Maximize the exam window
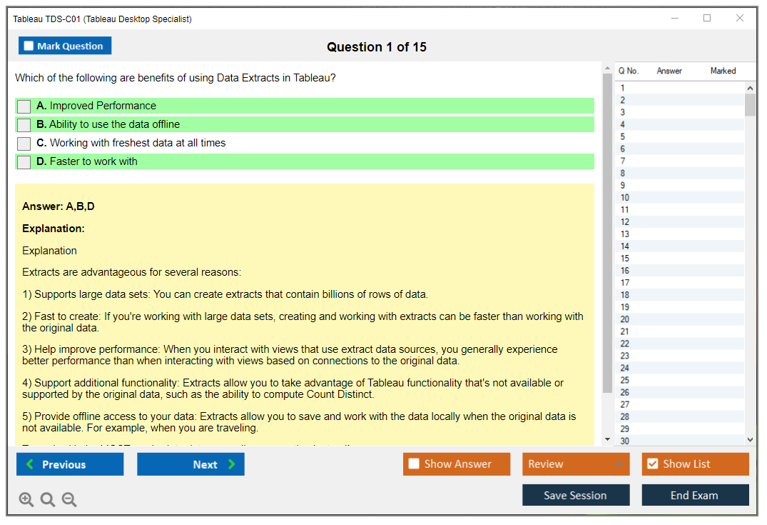This screenshot has width=767, height=525. click(707, 19)
